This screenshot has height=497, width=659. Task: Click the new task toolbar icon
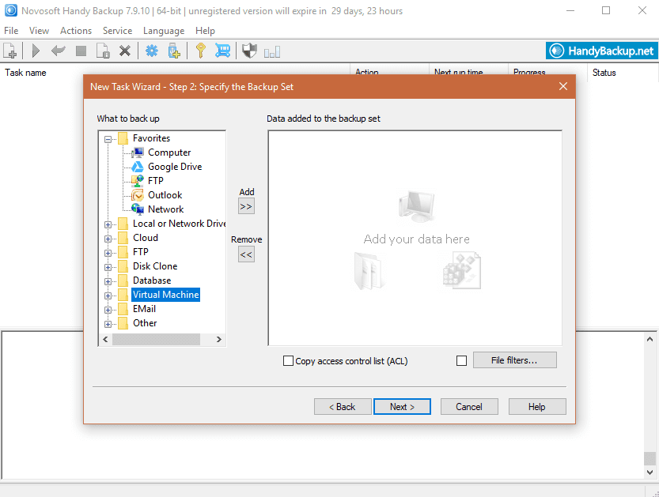pyautogui.click(x=11, y=51)
